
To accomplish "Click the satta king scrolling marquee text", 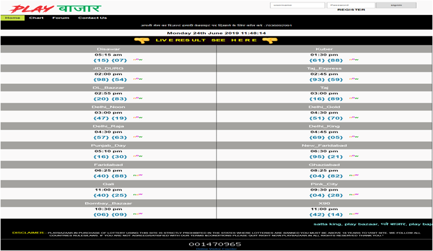I will coord(373,224).
